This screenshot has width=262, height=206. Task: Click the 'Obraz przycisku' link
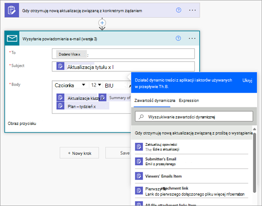pyautogui.click(x=22, y=124)
